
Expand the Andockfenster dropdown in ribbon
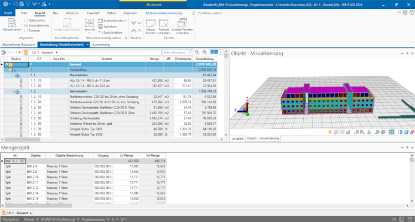pos(126,20)
